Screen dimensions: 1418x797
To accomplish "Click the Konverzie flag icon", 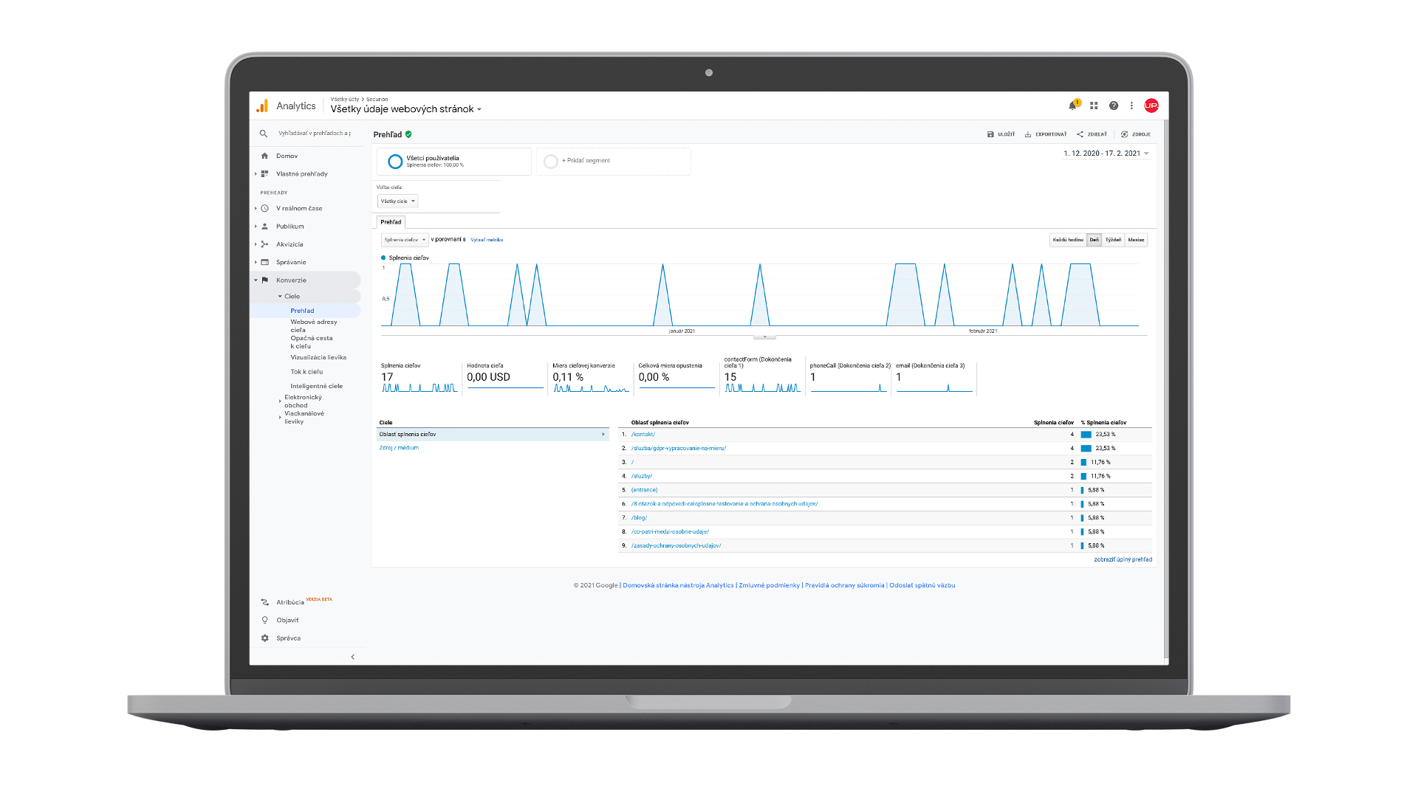I will (x=264, y=280).
